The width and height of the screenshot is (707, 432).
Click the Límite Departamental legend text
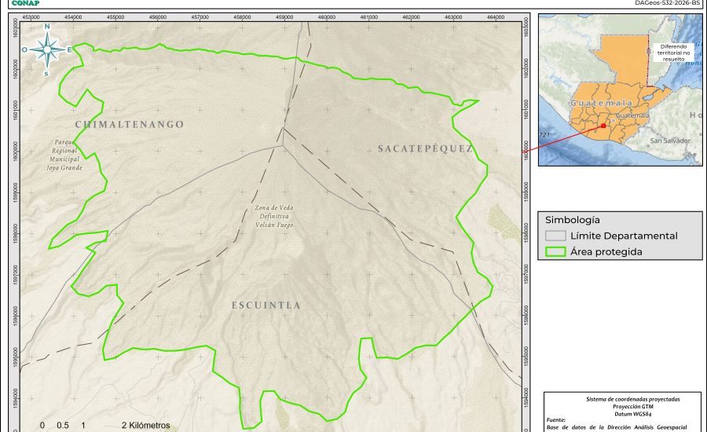624,236
